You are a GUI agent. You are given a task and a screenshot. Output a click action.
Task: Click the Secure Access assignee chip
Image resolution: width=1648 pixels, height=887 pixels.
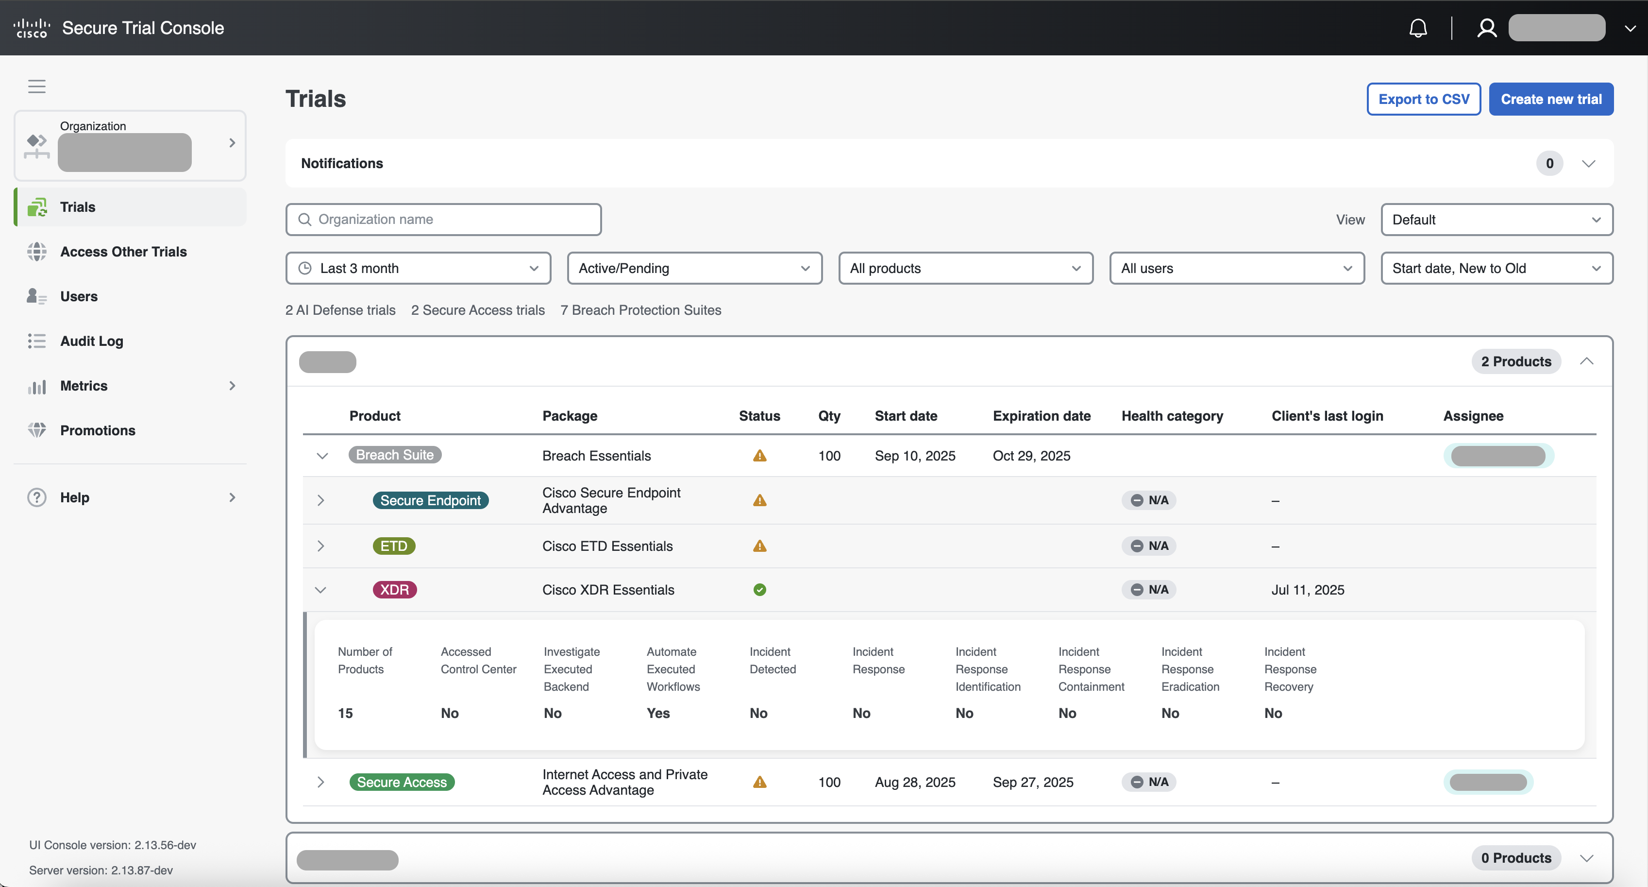(x=1488, y=782)
